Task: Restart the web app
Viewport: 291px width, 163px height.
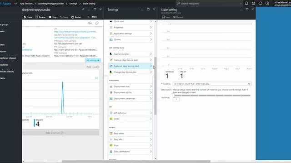Action: coord(76,17)
